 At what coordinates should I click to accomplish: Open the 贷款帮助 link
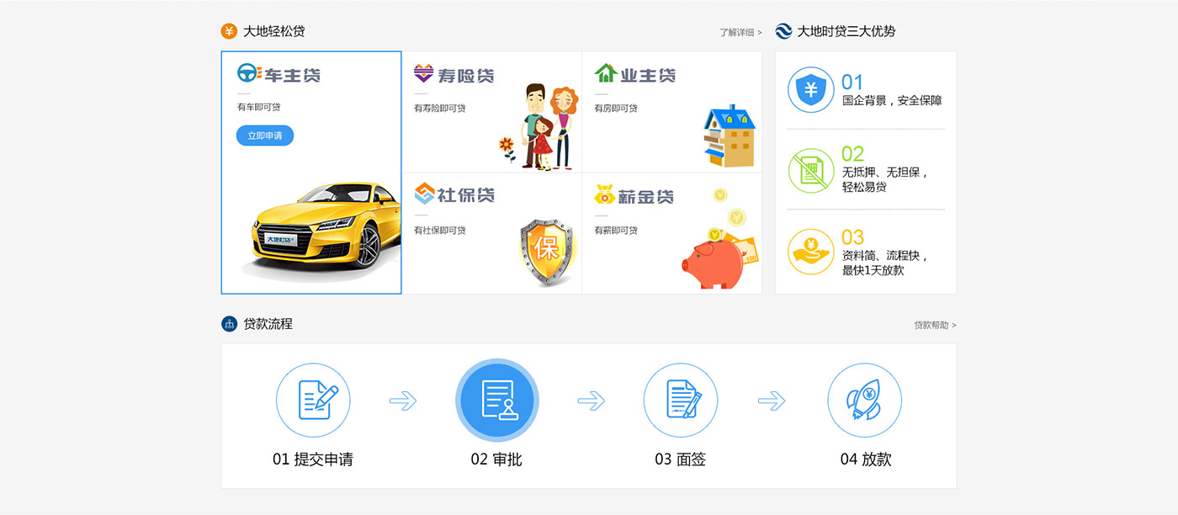click(x=935, y=325)
